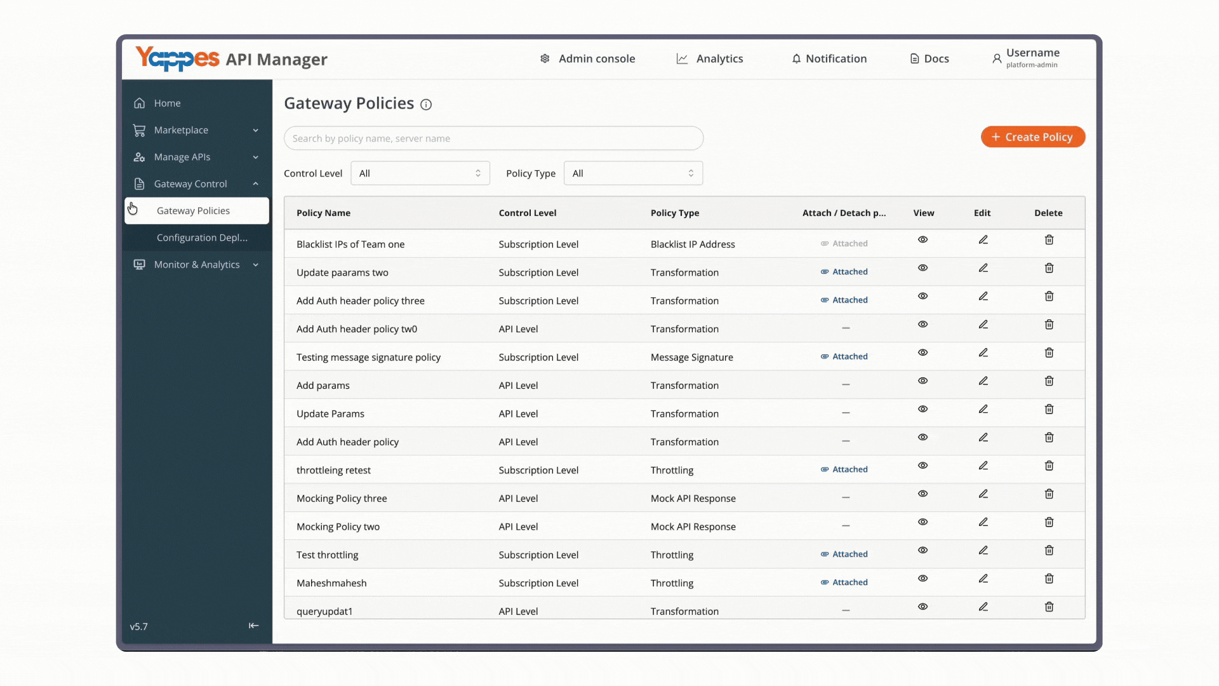This screenshot has width=1219, height=686.
Task: Edit the Add params policy
Action: tap(983, 381)
